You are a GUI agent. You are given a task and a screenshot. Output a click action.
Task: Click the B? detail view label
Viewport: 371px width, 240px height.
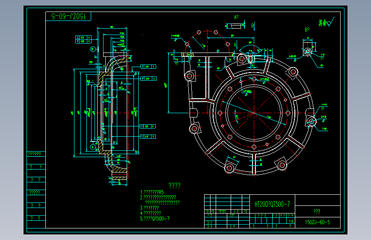[307, 30]
